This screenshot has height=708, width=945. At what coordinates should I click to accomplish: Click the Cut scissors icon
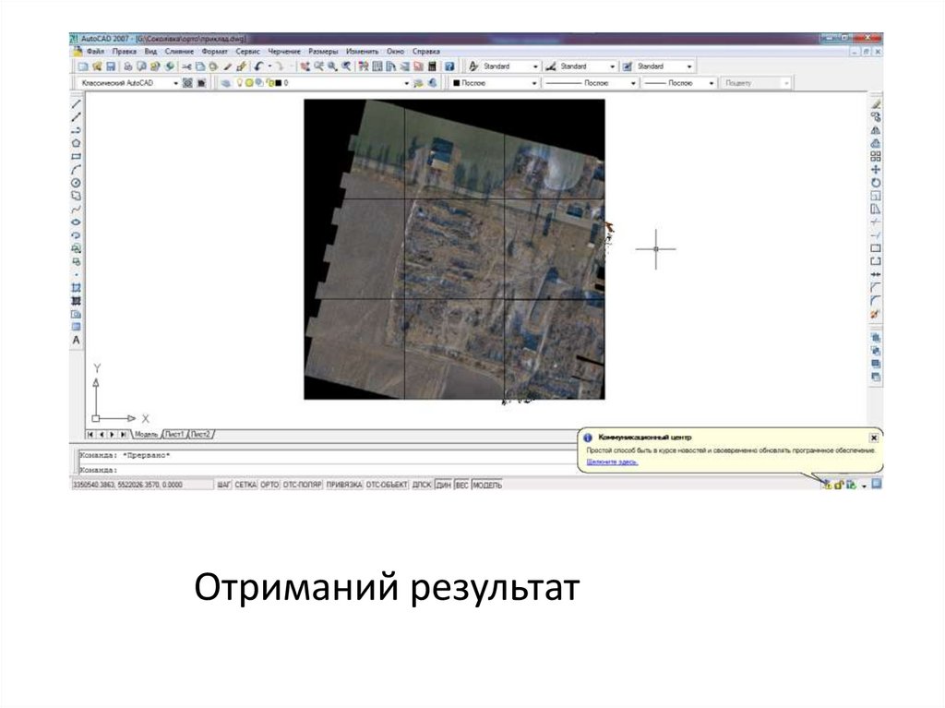[186, 66]
